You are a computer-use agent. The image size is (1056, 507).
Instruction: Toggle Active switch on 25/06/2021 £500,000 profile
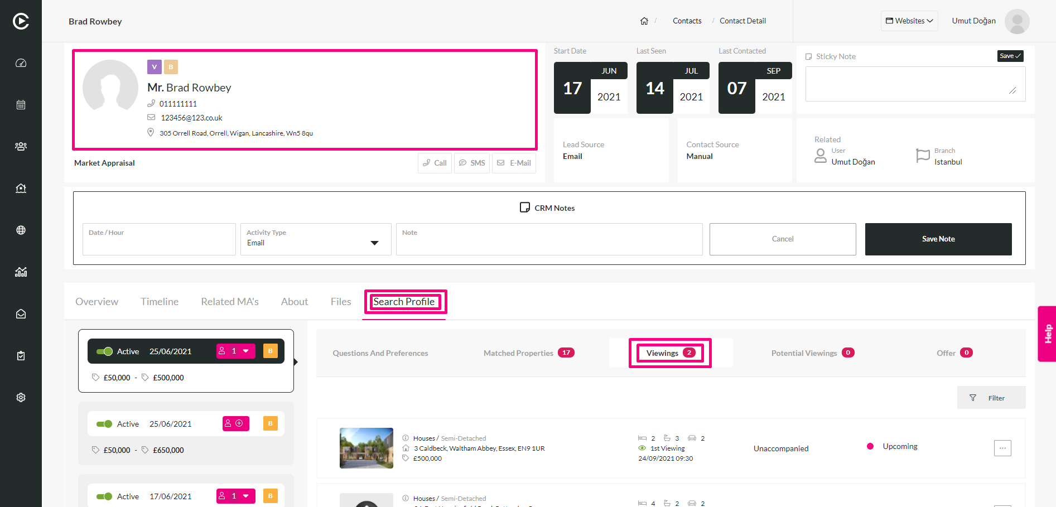point(104,351)
